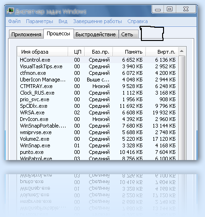The image size is (205, 217).
Task: Sort by Вирт.п. column header
Action: click(162, 52)
